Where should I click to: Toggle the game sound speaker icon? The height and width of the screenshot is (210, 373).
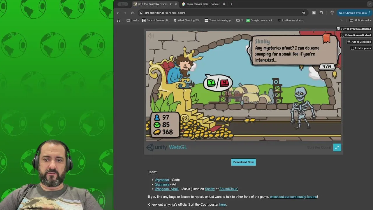pos(151,36)
